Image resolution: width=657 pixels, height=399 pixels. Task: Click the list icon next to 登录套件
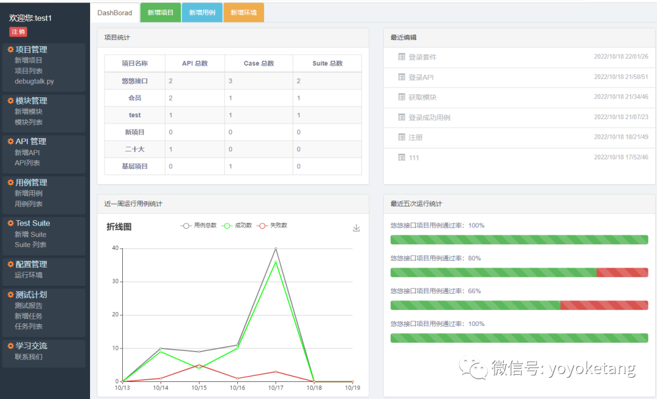click(x=401, y=57)
